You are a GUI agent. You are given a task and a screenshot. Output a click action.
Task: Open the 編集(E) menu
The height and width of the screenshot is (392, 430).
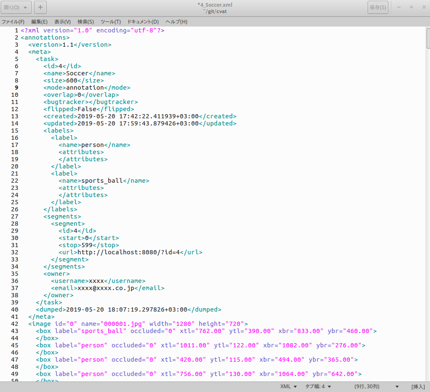[x=38, y=21]
